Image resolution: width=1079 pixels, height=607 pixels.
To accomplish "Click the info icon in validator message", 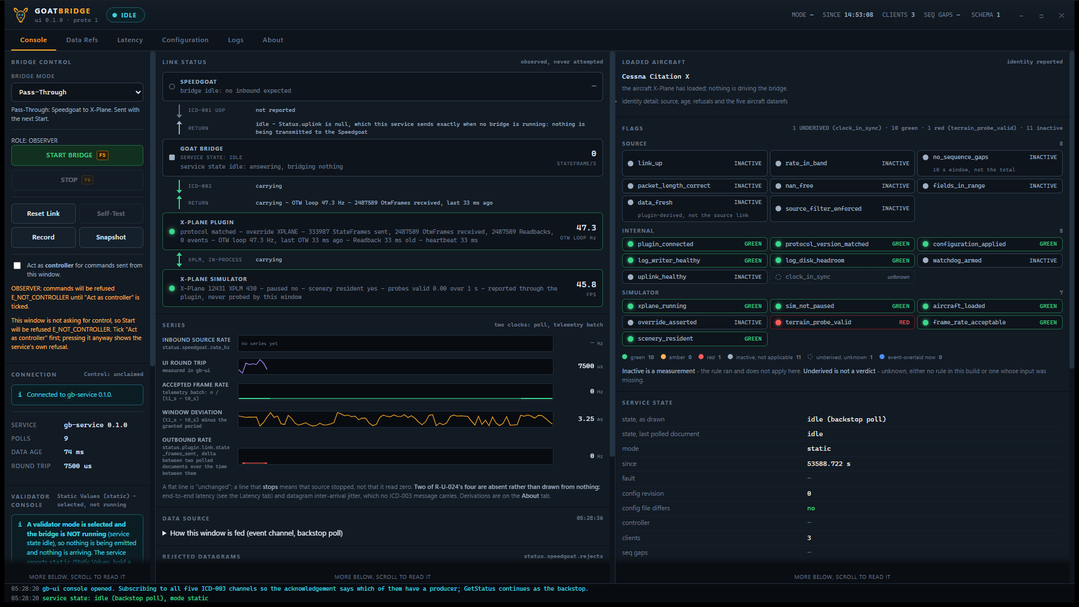I will (x=20, y=524).
